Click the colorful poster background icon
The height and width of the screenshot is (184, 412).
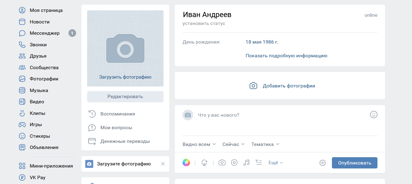[186, 163]
